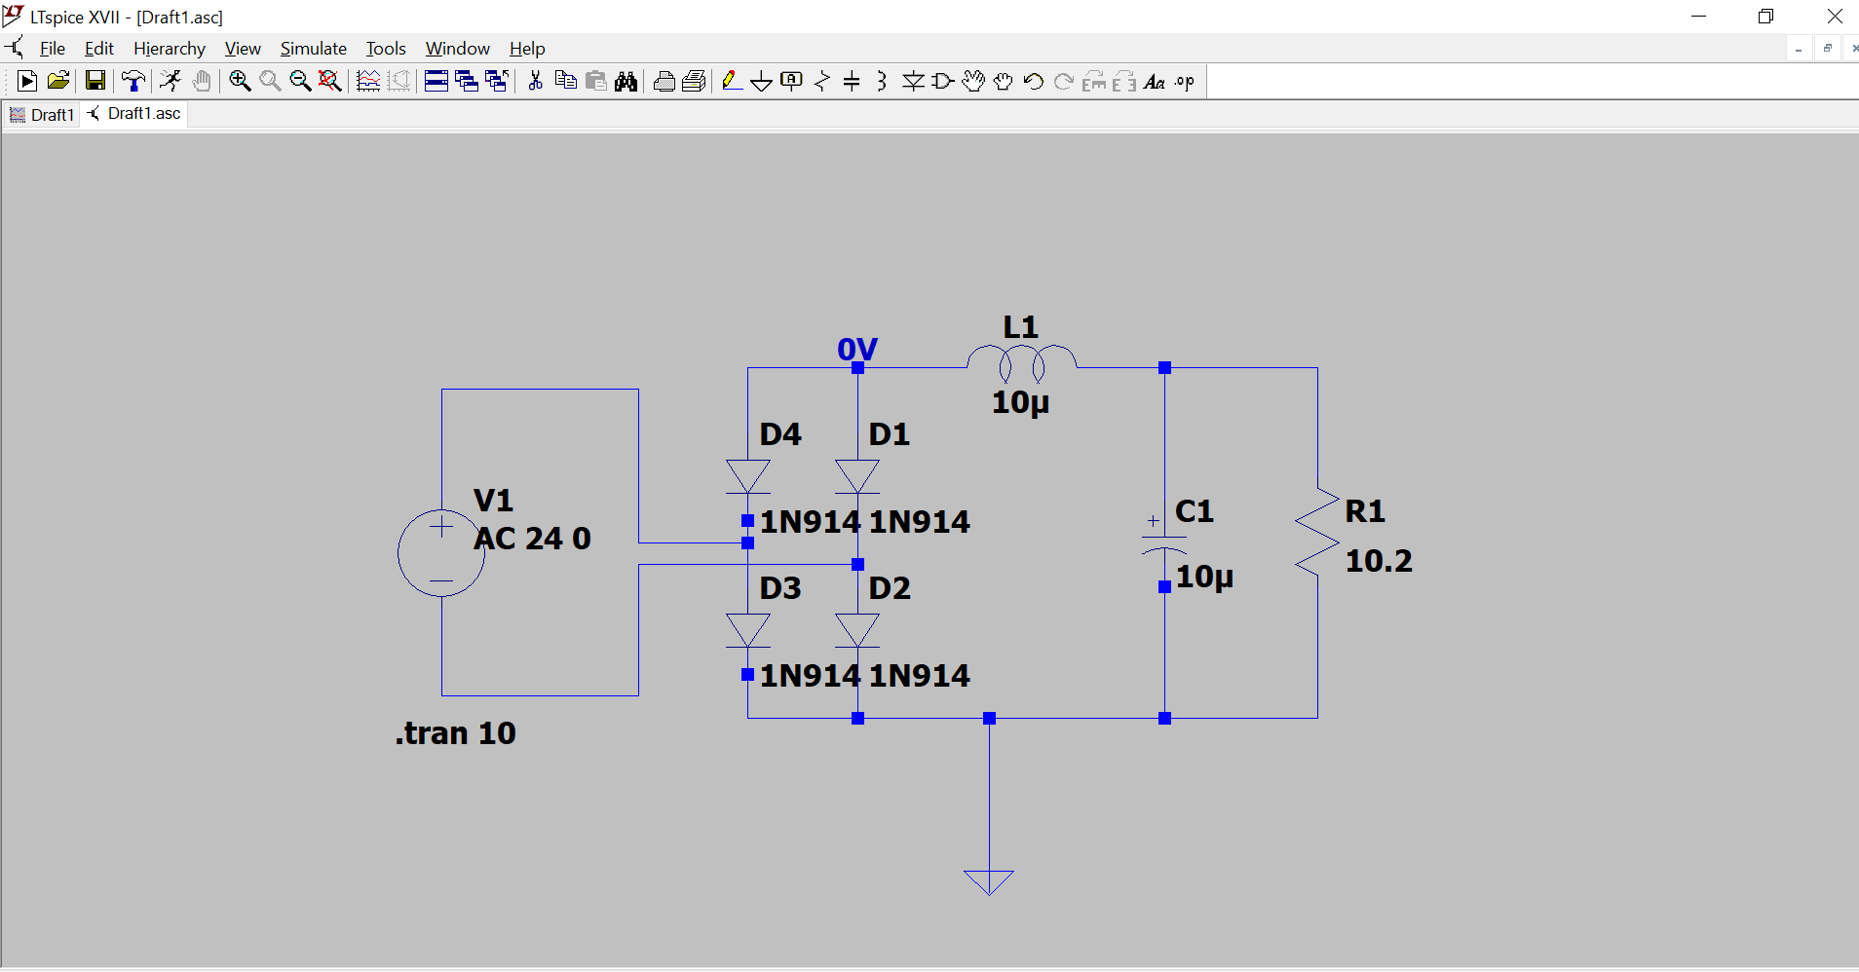Open the Hierarchy menu
The image size is (1859, 972).
pos(170,48)
